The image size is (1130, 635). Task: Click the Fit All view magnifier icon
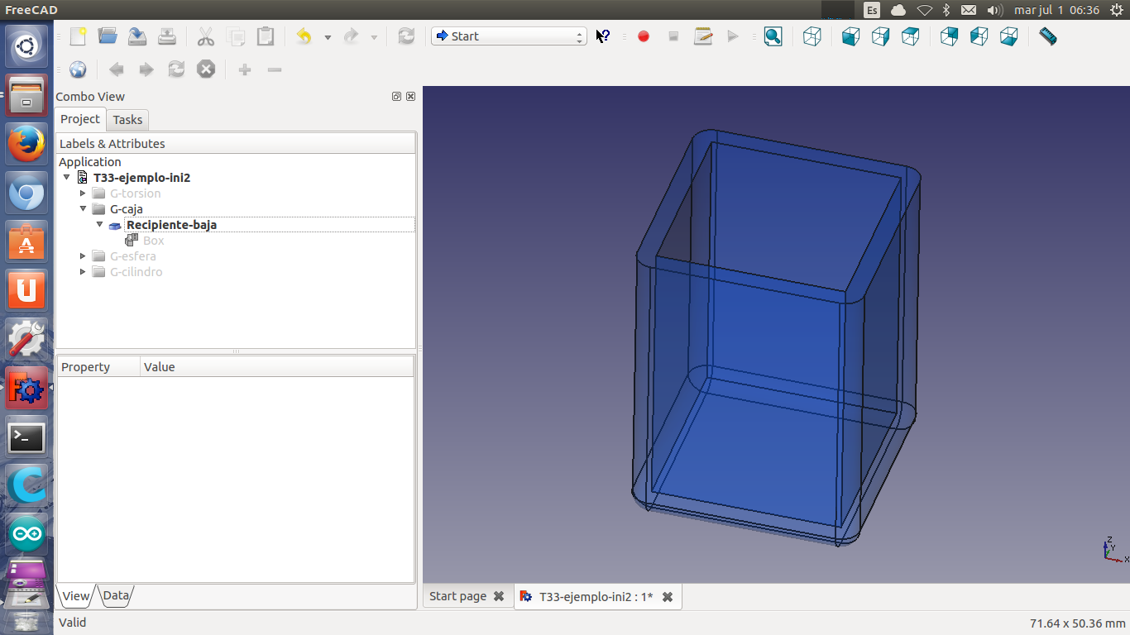(773, 36)
